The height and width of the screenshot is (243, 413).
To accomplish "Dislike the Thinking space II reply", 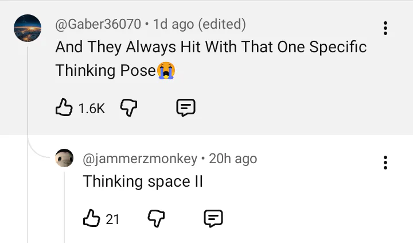I will [155, 218].
